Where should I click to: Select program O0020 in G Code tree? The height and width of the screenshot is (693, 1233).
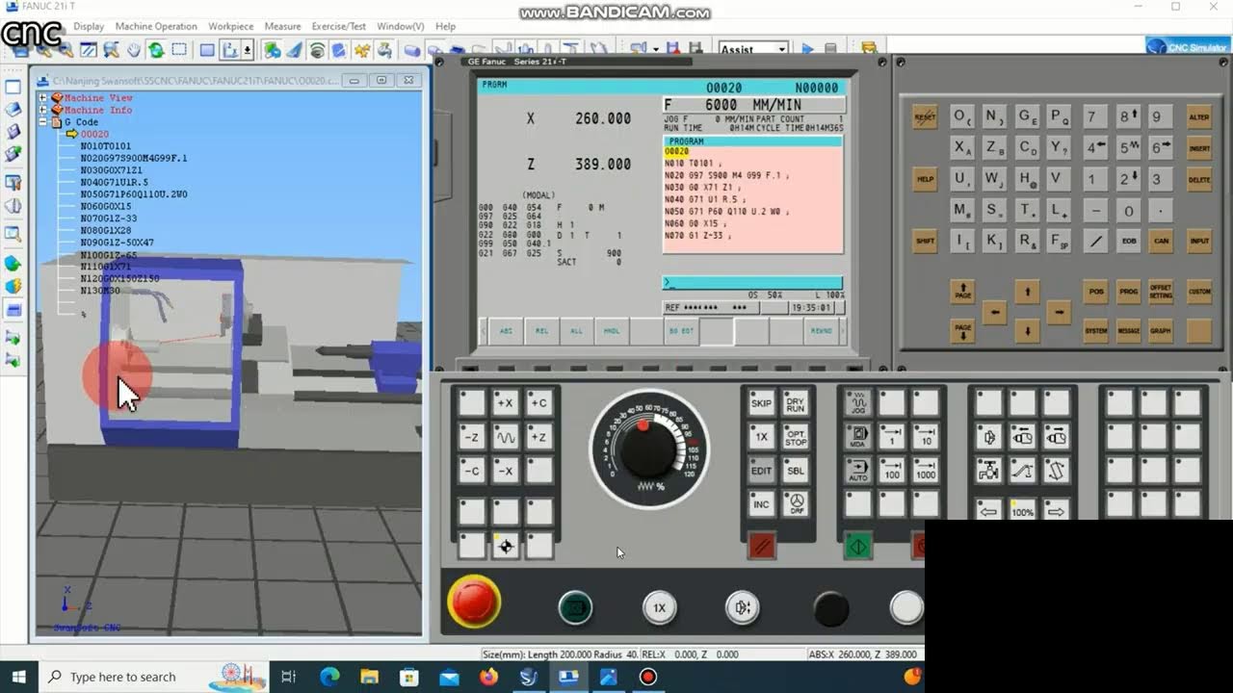click(x=94, y=135)
